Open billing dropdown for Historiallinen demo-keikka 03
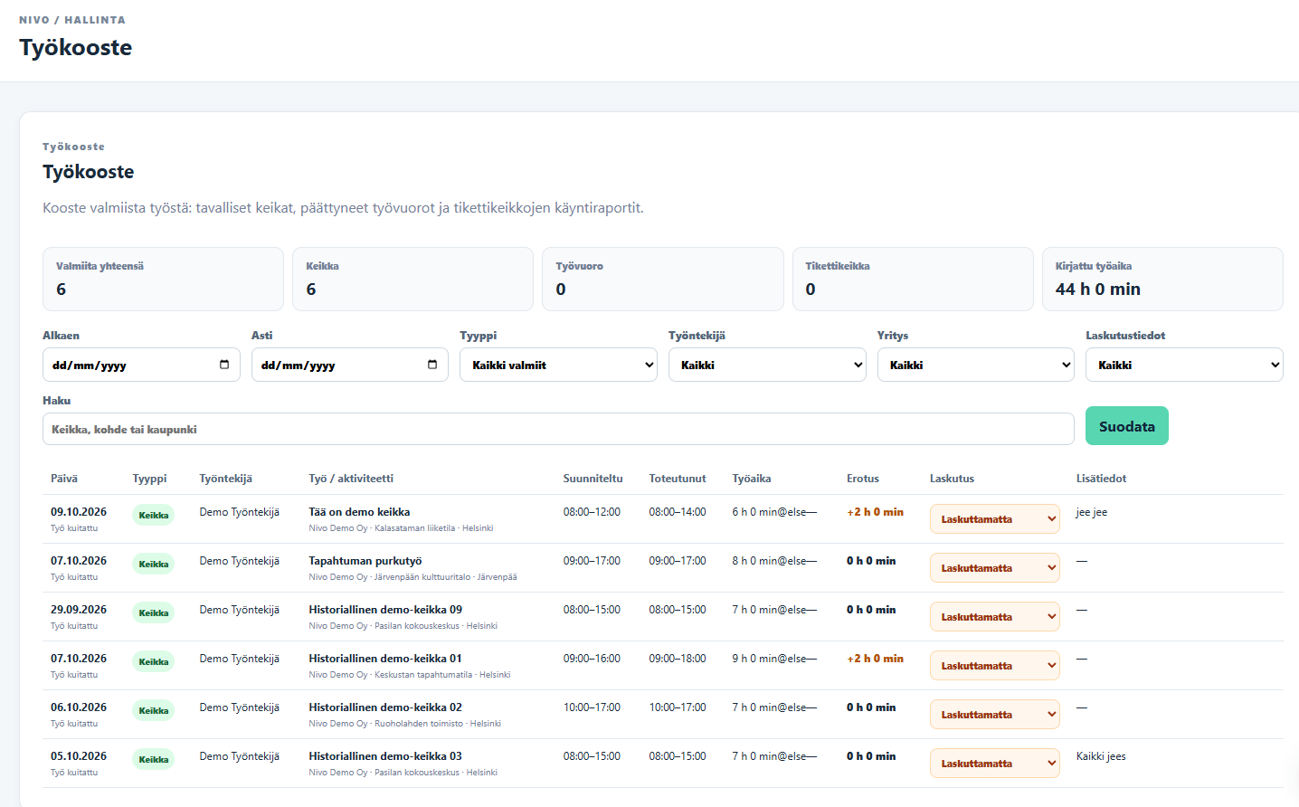The image size is (1299, 807). (x=995, y=764)
